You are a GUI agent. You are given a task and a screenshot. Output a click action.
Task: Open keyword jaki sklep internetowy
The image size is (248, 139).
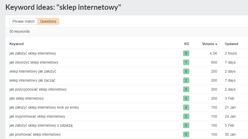pos(27,98)
